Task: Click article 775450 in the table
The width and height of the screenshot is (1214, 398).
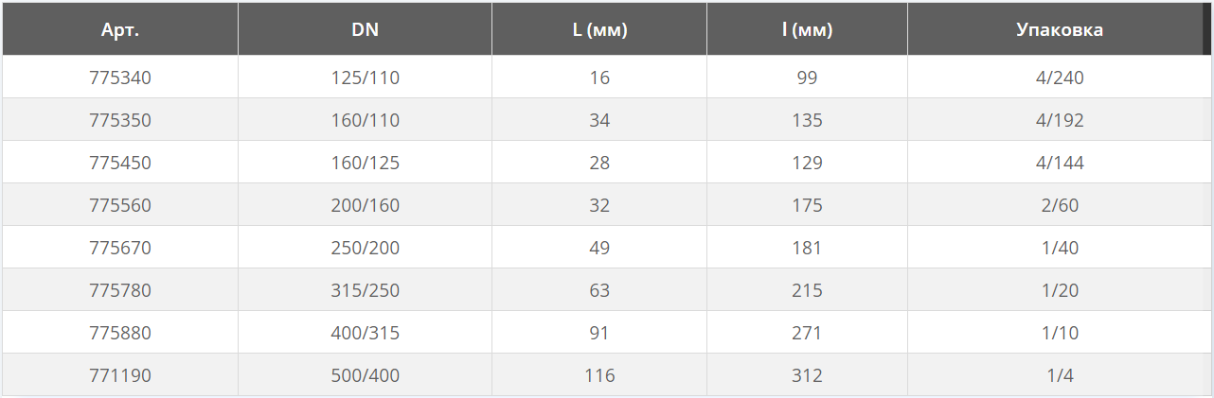Action: pos(120,164)
